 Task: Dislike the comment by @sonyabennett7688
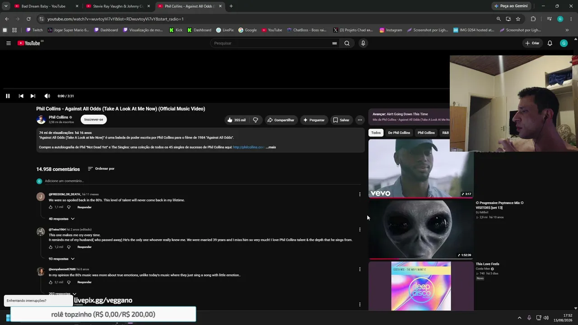click(x=69, y=282)
